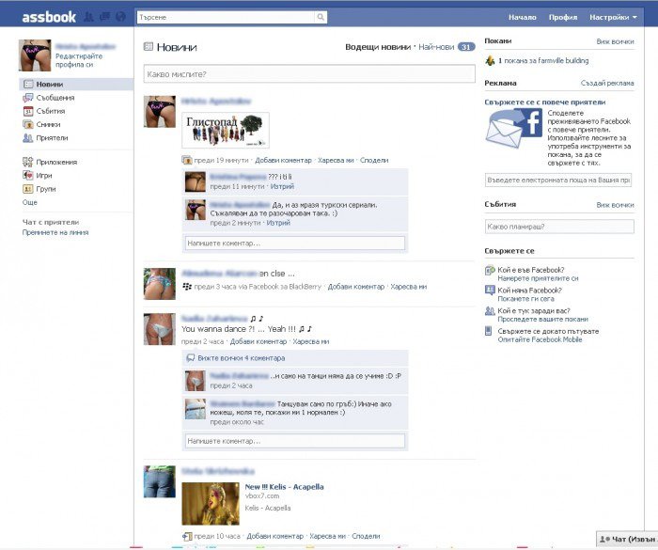Click the Събития calendar icon
The image size is (658, 550).
[28, 111]
